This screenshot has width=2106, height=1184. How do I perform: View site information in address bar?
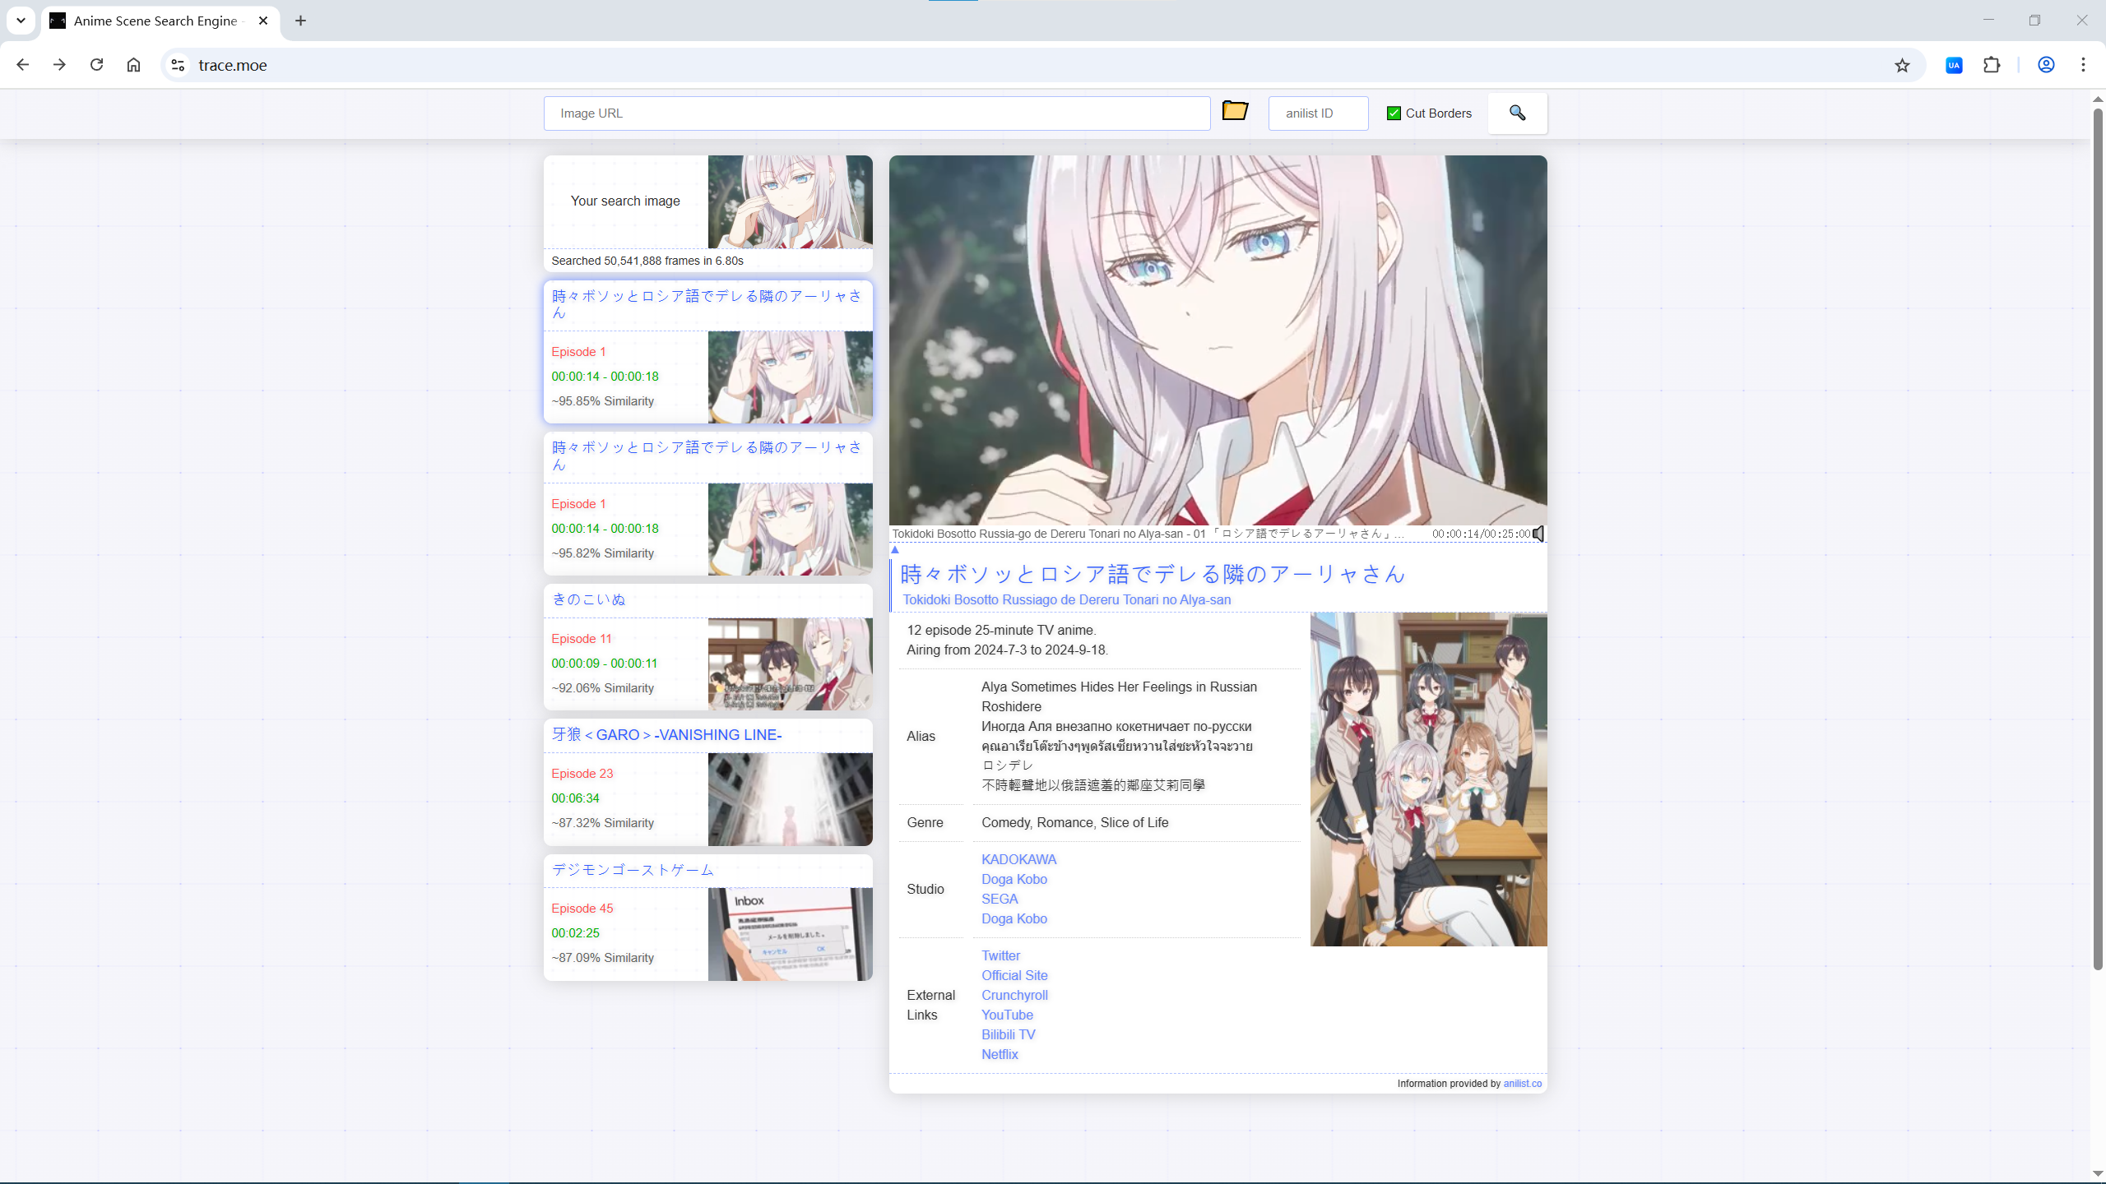click(x=178, y=65)
